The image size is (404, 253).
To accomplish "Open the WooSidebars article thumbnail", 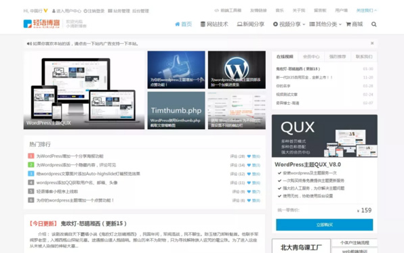I will click(x=237, y=110).
